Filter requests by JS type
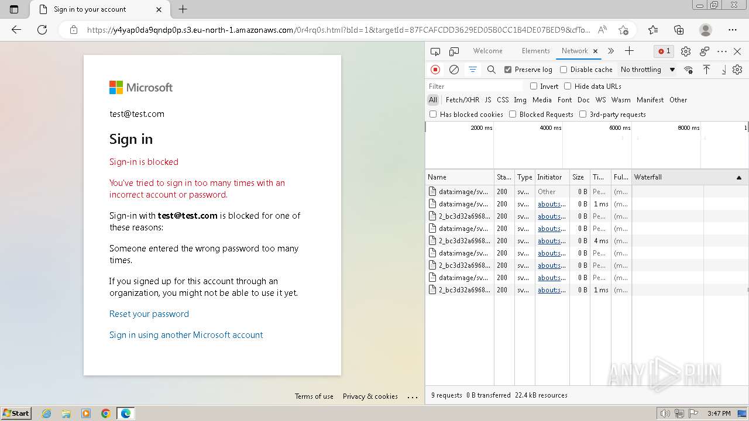Image resolution: width=749 pixels, height=421 pixels. (x=488, y=100)
